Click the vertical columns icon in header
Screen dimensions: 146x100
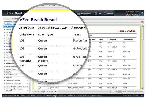(x=130, y=15)
